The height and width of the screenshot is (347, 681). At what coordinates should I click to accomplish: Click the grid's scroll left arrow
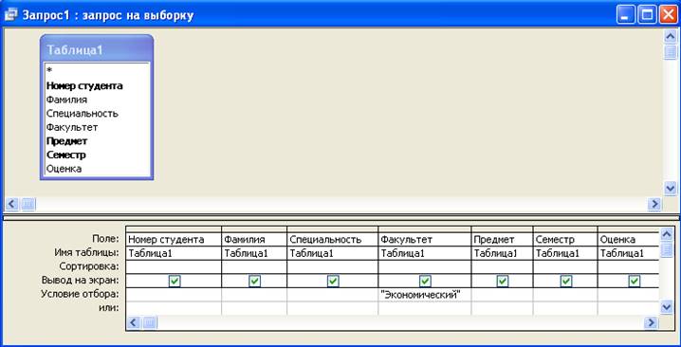click(134, 322)
